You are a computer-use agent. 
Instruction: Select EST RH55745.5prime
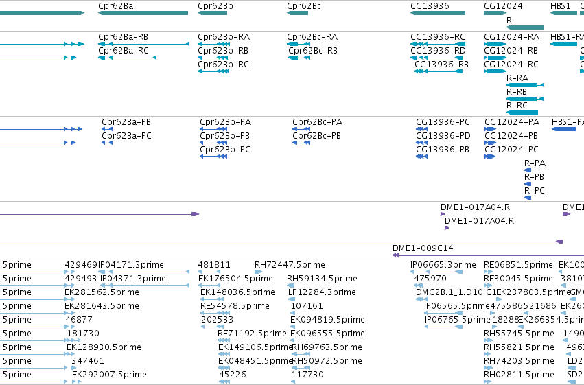coord(487,340)
